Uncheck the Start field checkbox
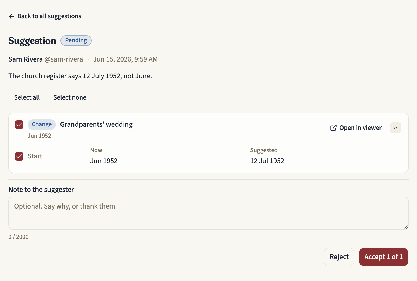 [x=19, y=156]
